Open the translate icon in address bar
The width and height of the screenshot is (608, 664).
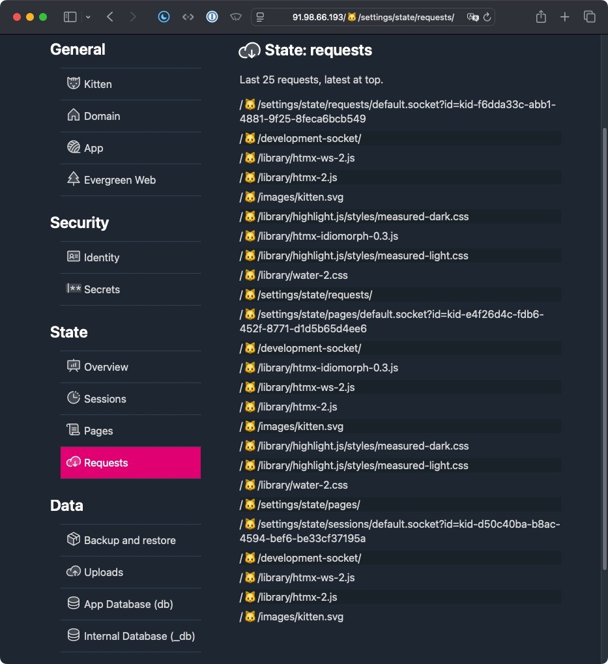tap(472, 18)
